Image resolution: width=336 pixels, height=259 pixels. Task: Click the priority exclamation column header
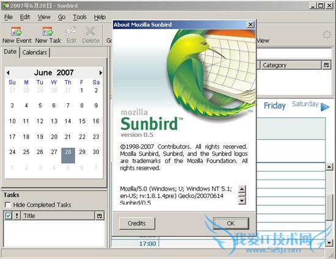(x=16, y=216)
